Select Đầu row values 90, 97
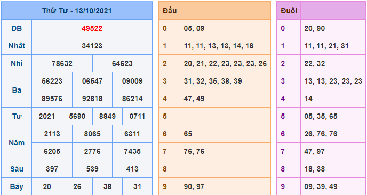This screenshot has height=195, width=367. pyautogui.click(x=194, y=186)
